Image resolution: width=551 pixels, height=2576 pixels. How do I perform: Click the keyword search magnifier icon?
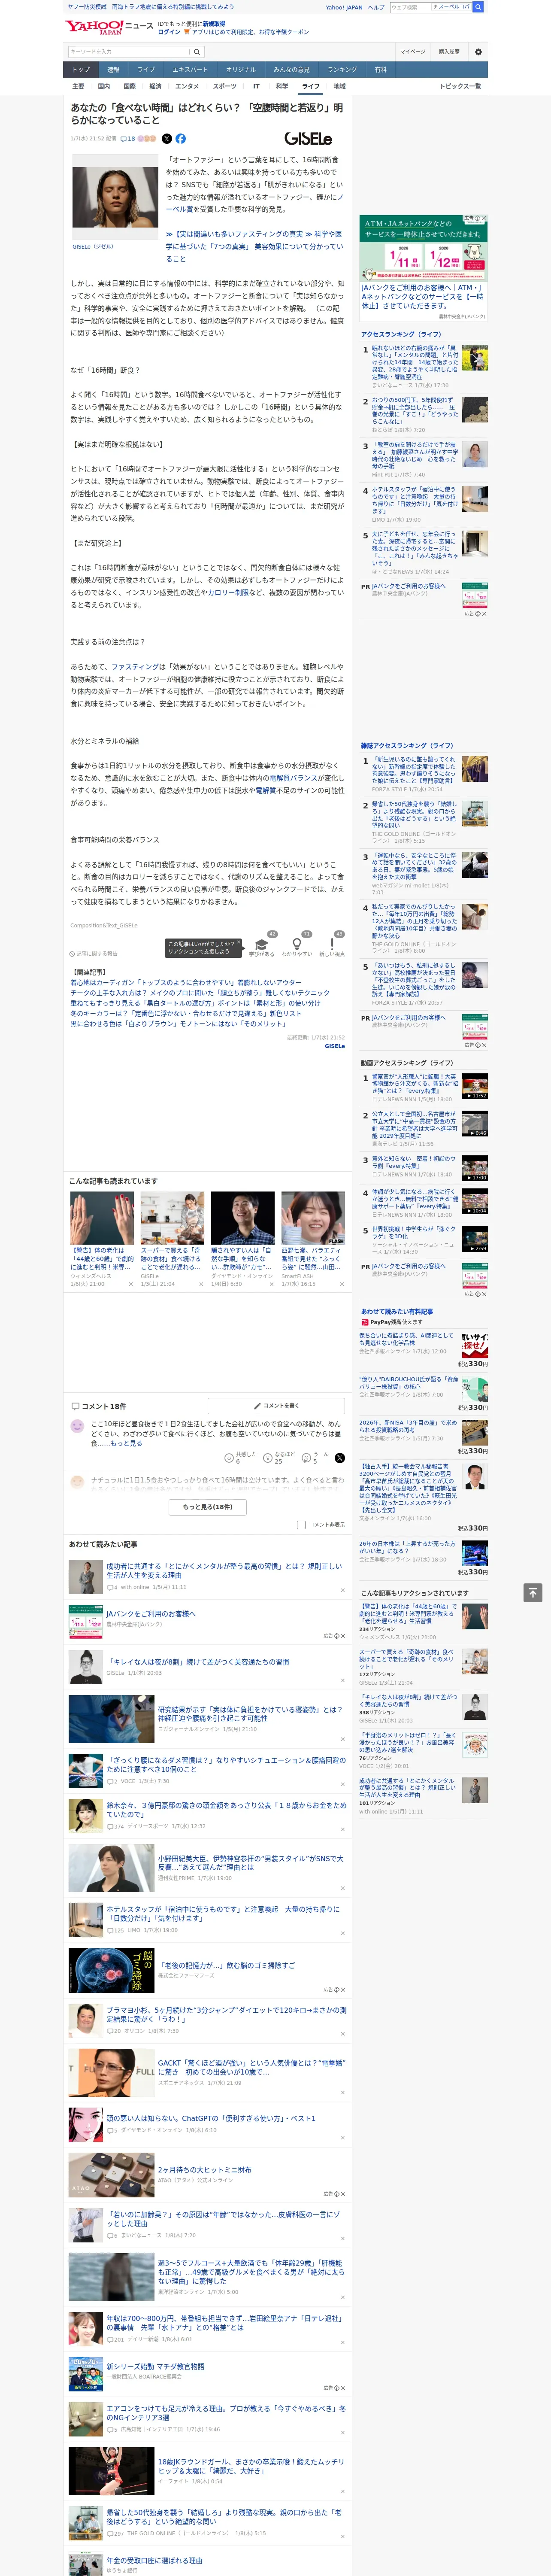tap(196, 52)
